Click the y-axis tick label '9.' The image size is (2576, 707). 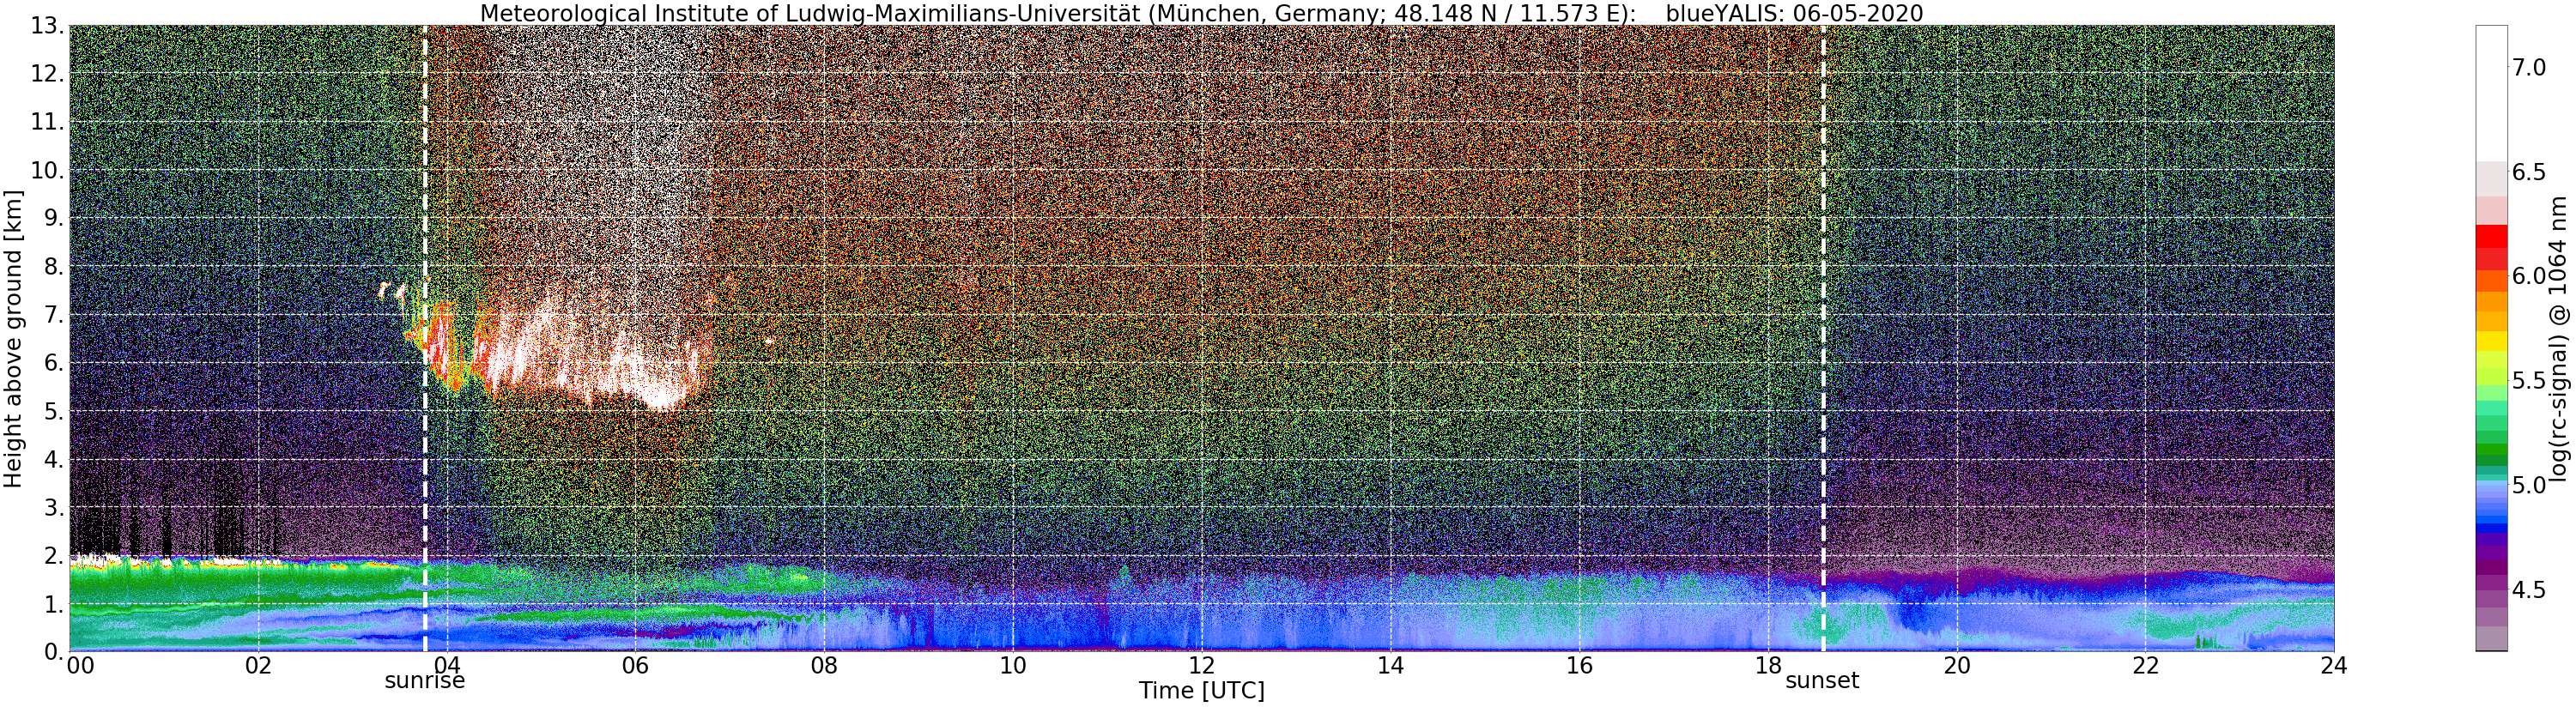pos(55,218)
